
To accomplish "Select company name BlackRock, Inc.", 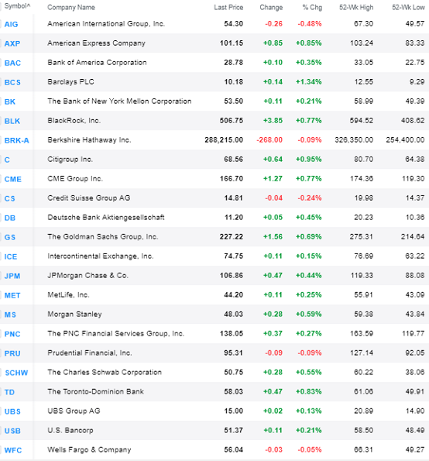I will click(x=74, y=121).
